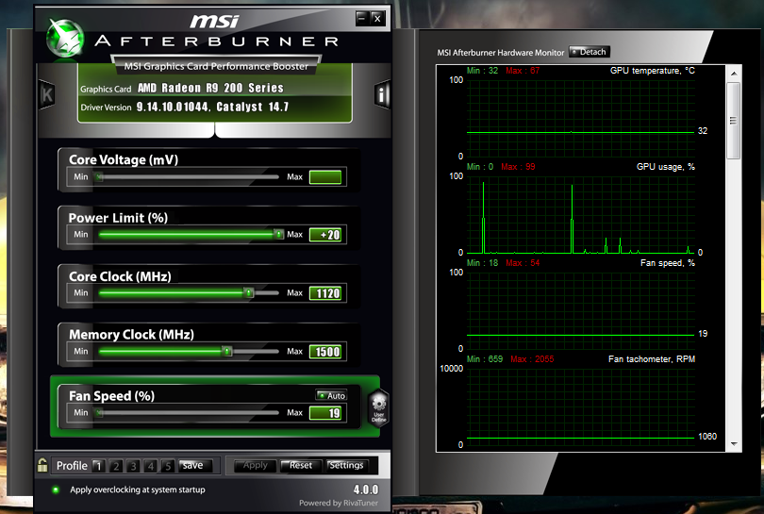
Task: Click the Core Clock slider handle
Action: click(248, 293)
